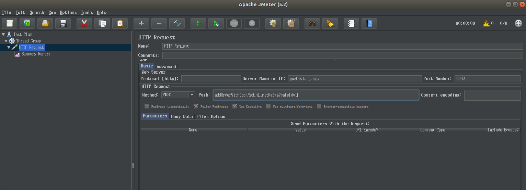Start the test with green play icon

pos(198,23)
